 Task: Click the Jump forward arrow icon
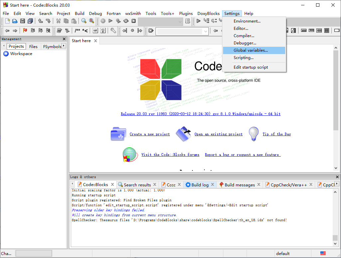(15, 31)
